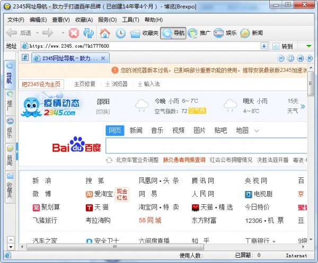Select the 网页 search tab
The height and width of the screenshot is (263, 318).
pyautogui.click(x=115, y=130)
